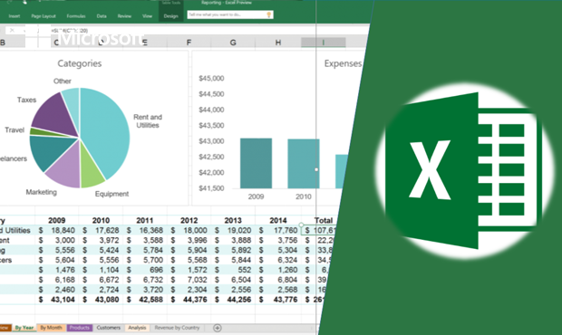
Task: Click the lightbulb icon in Tell me box
Action: (x=269, y=14)
